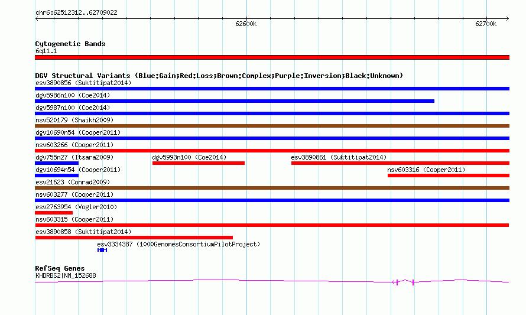The width and height of the screenshot is (526, 315).
Task: Open variant label dgv10690n54 (Cooper2011)
Action: (78, 132)
